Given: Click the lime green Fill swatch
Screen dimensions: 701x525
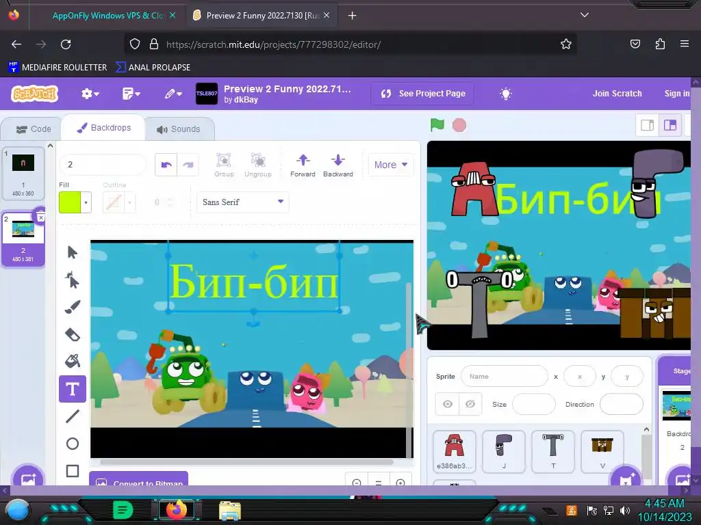Looking at the screenshot, I should [70, 202].
